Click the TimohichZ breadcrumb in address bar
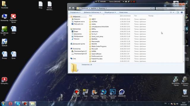Viewport: 190px width, 106px height. [85, 9]
